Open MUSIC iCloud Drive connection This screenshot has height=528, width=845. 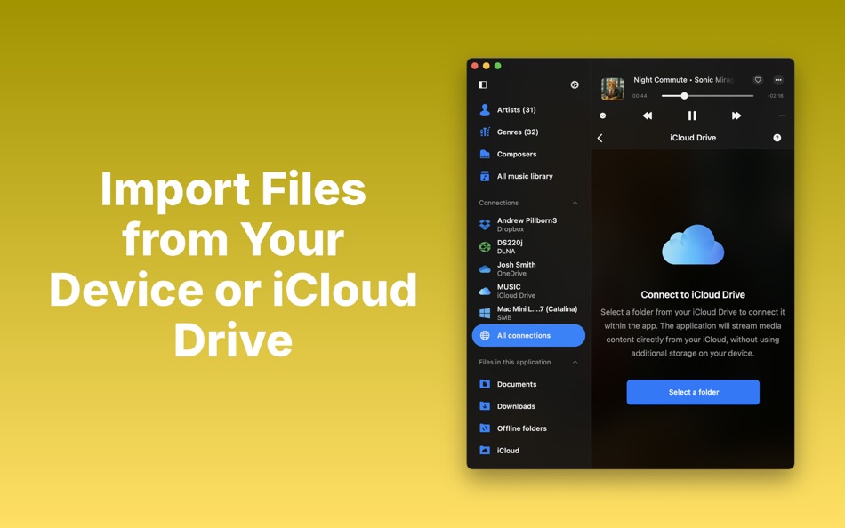[528, 291]
